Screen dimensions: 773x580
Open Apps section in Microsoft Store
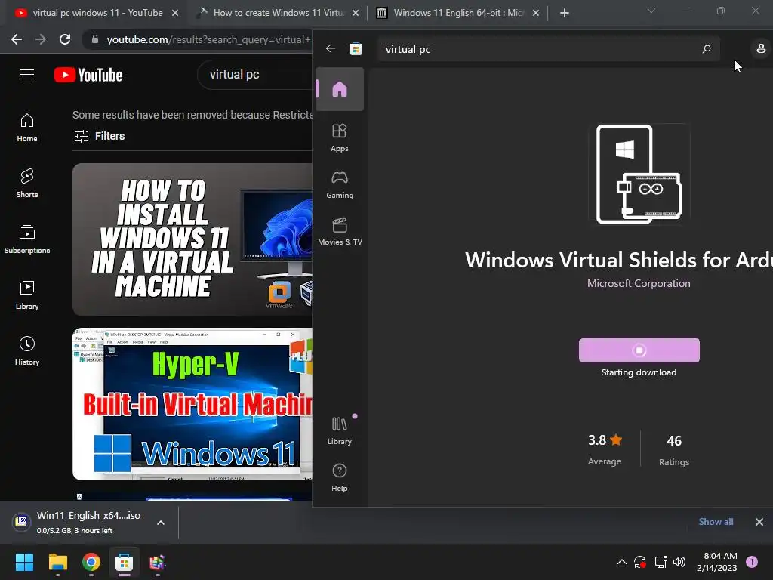point(340,137)
